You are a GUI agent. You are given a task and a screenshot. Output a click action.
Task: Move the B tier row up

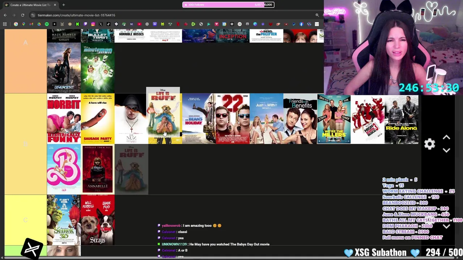pyautogui.click(x=446, y=138)
